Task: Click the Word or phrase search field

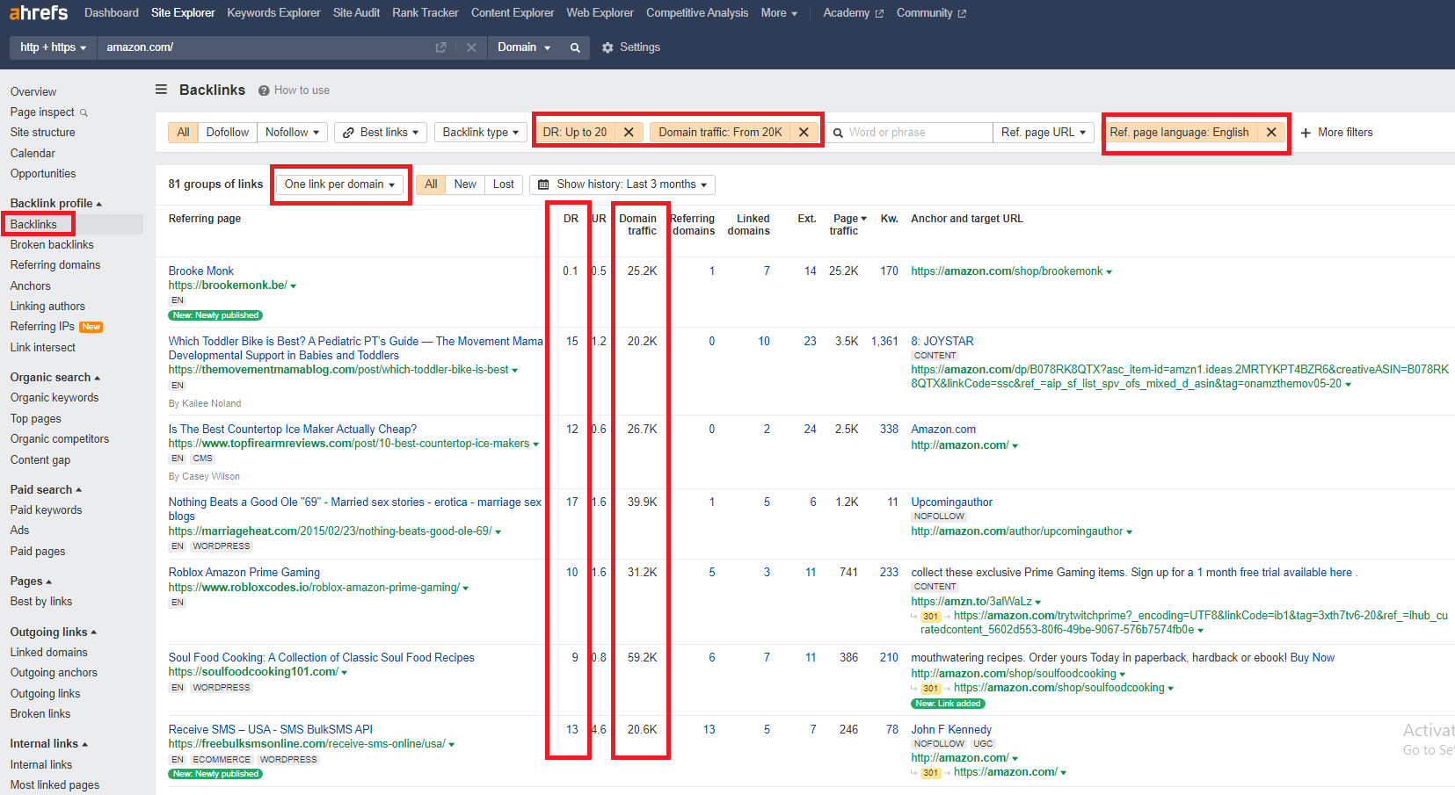Action: coord(909,133)
